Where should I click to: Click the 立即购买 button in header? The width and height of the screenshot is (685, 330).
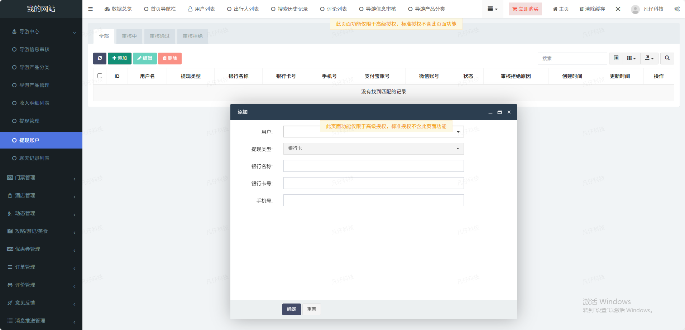pyautogui.click(x=525, y=9)
